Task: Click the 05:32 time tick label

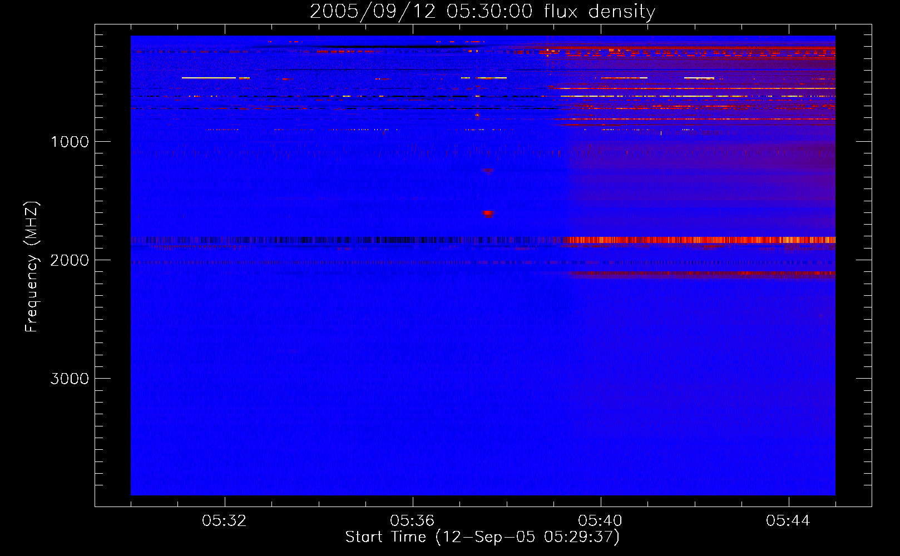Action: pos(224,521)
